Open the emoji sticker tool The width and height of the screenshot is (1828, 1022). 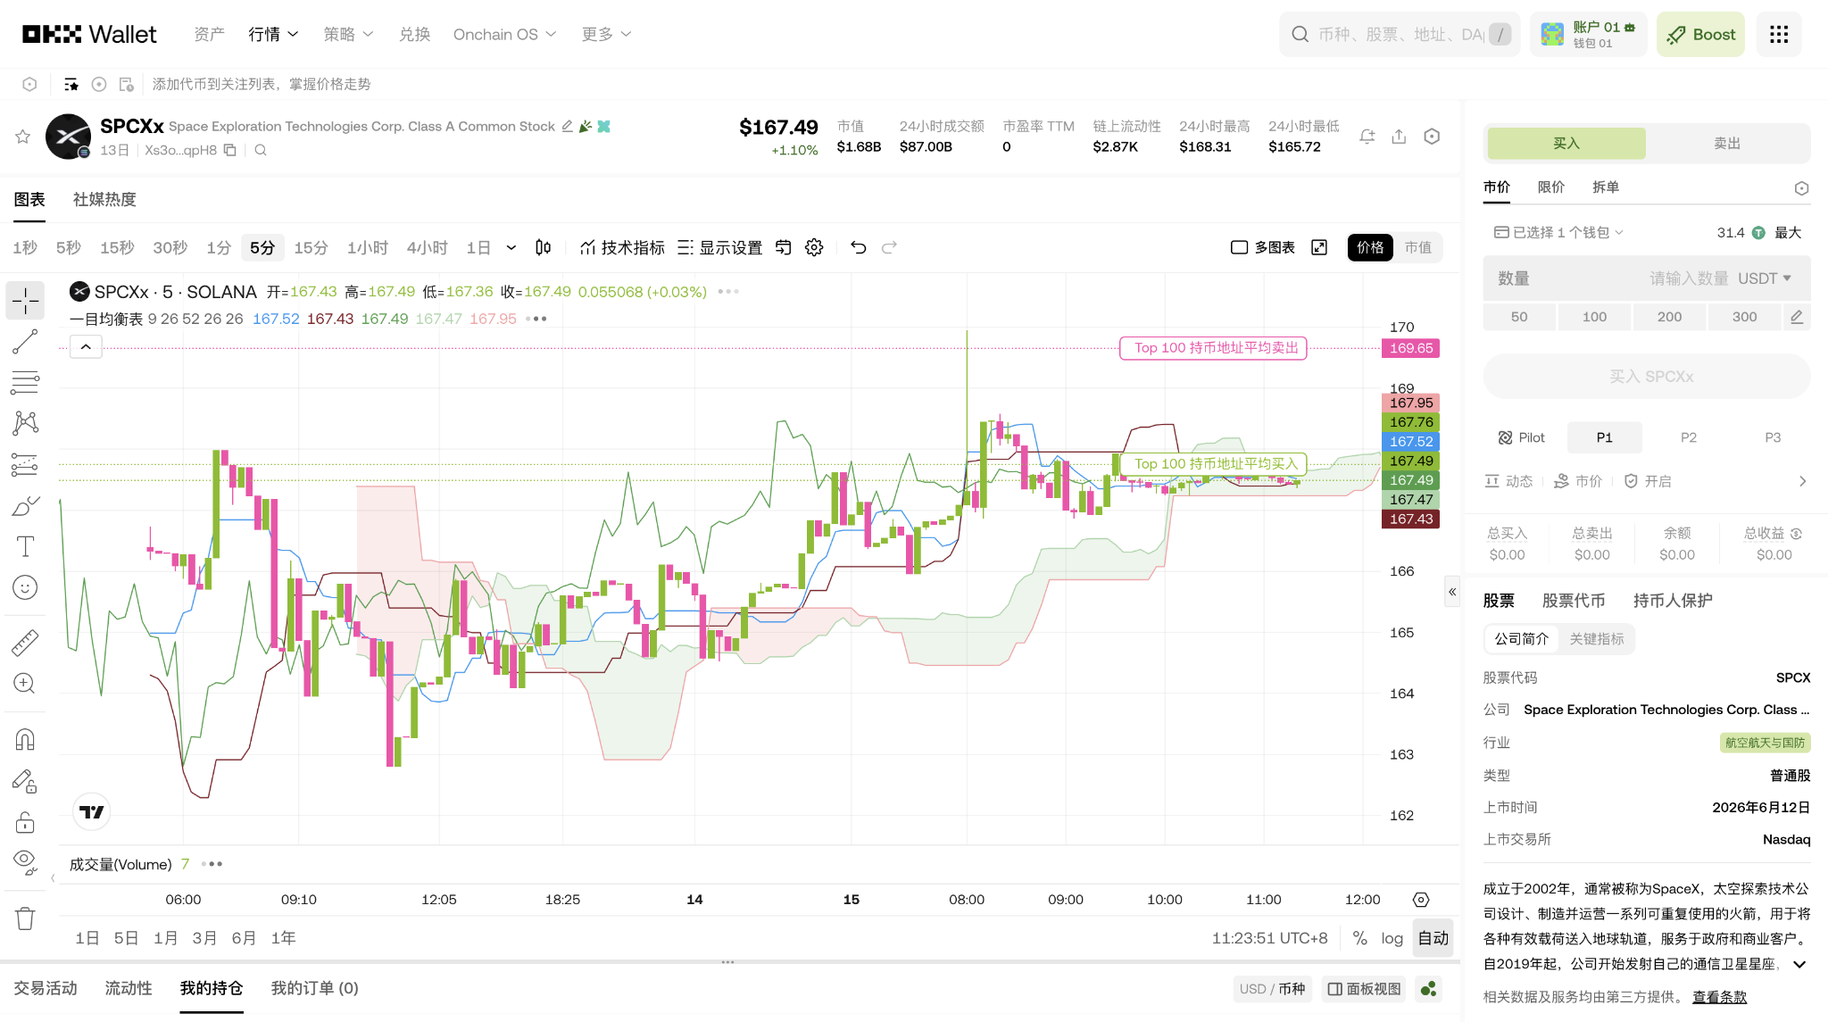click(x=25, y=587)
